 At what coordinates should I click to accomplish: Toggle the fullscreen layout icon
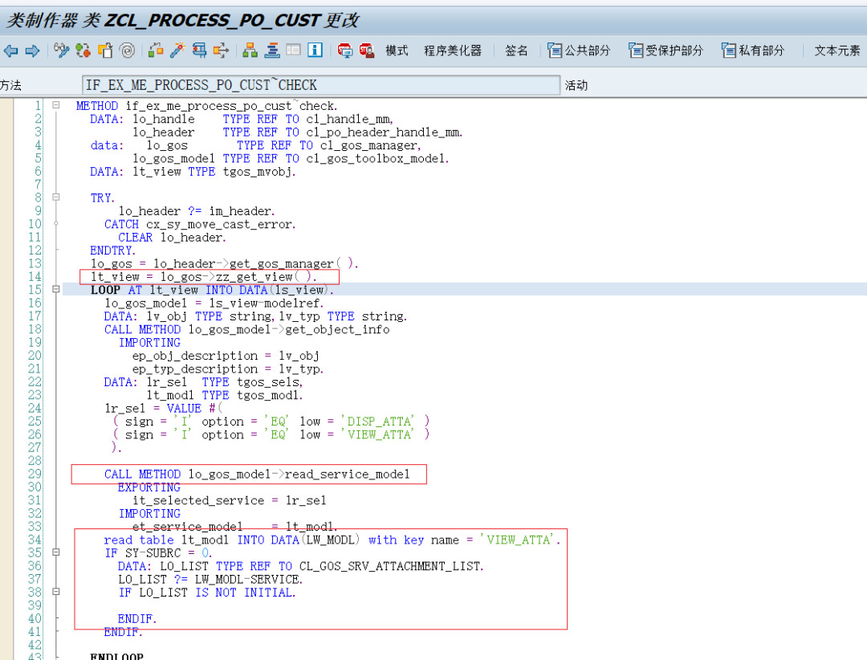(293, 51)
